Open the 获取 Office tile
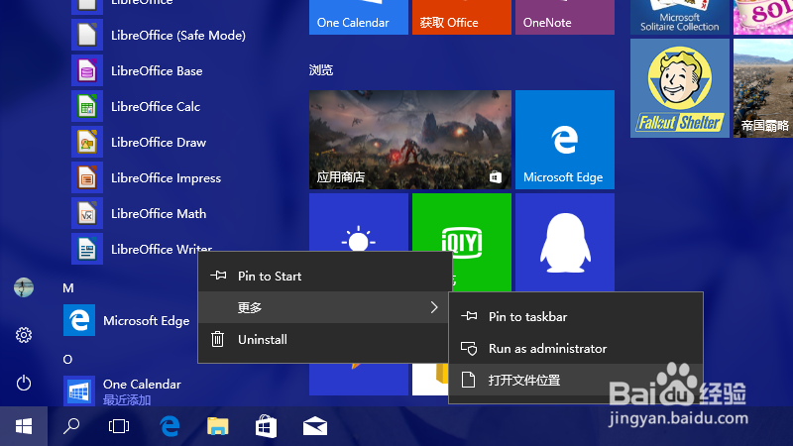The height and width of the screenshot is (446, 793). click(x=462, y=17)
